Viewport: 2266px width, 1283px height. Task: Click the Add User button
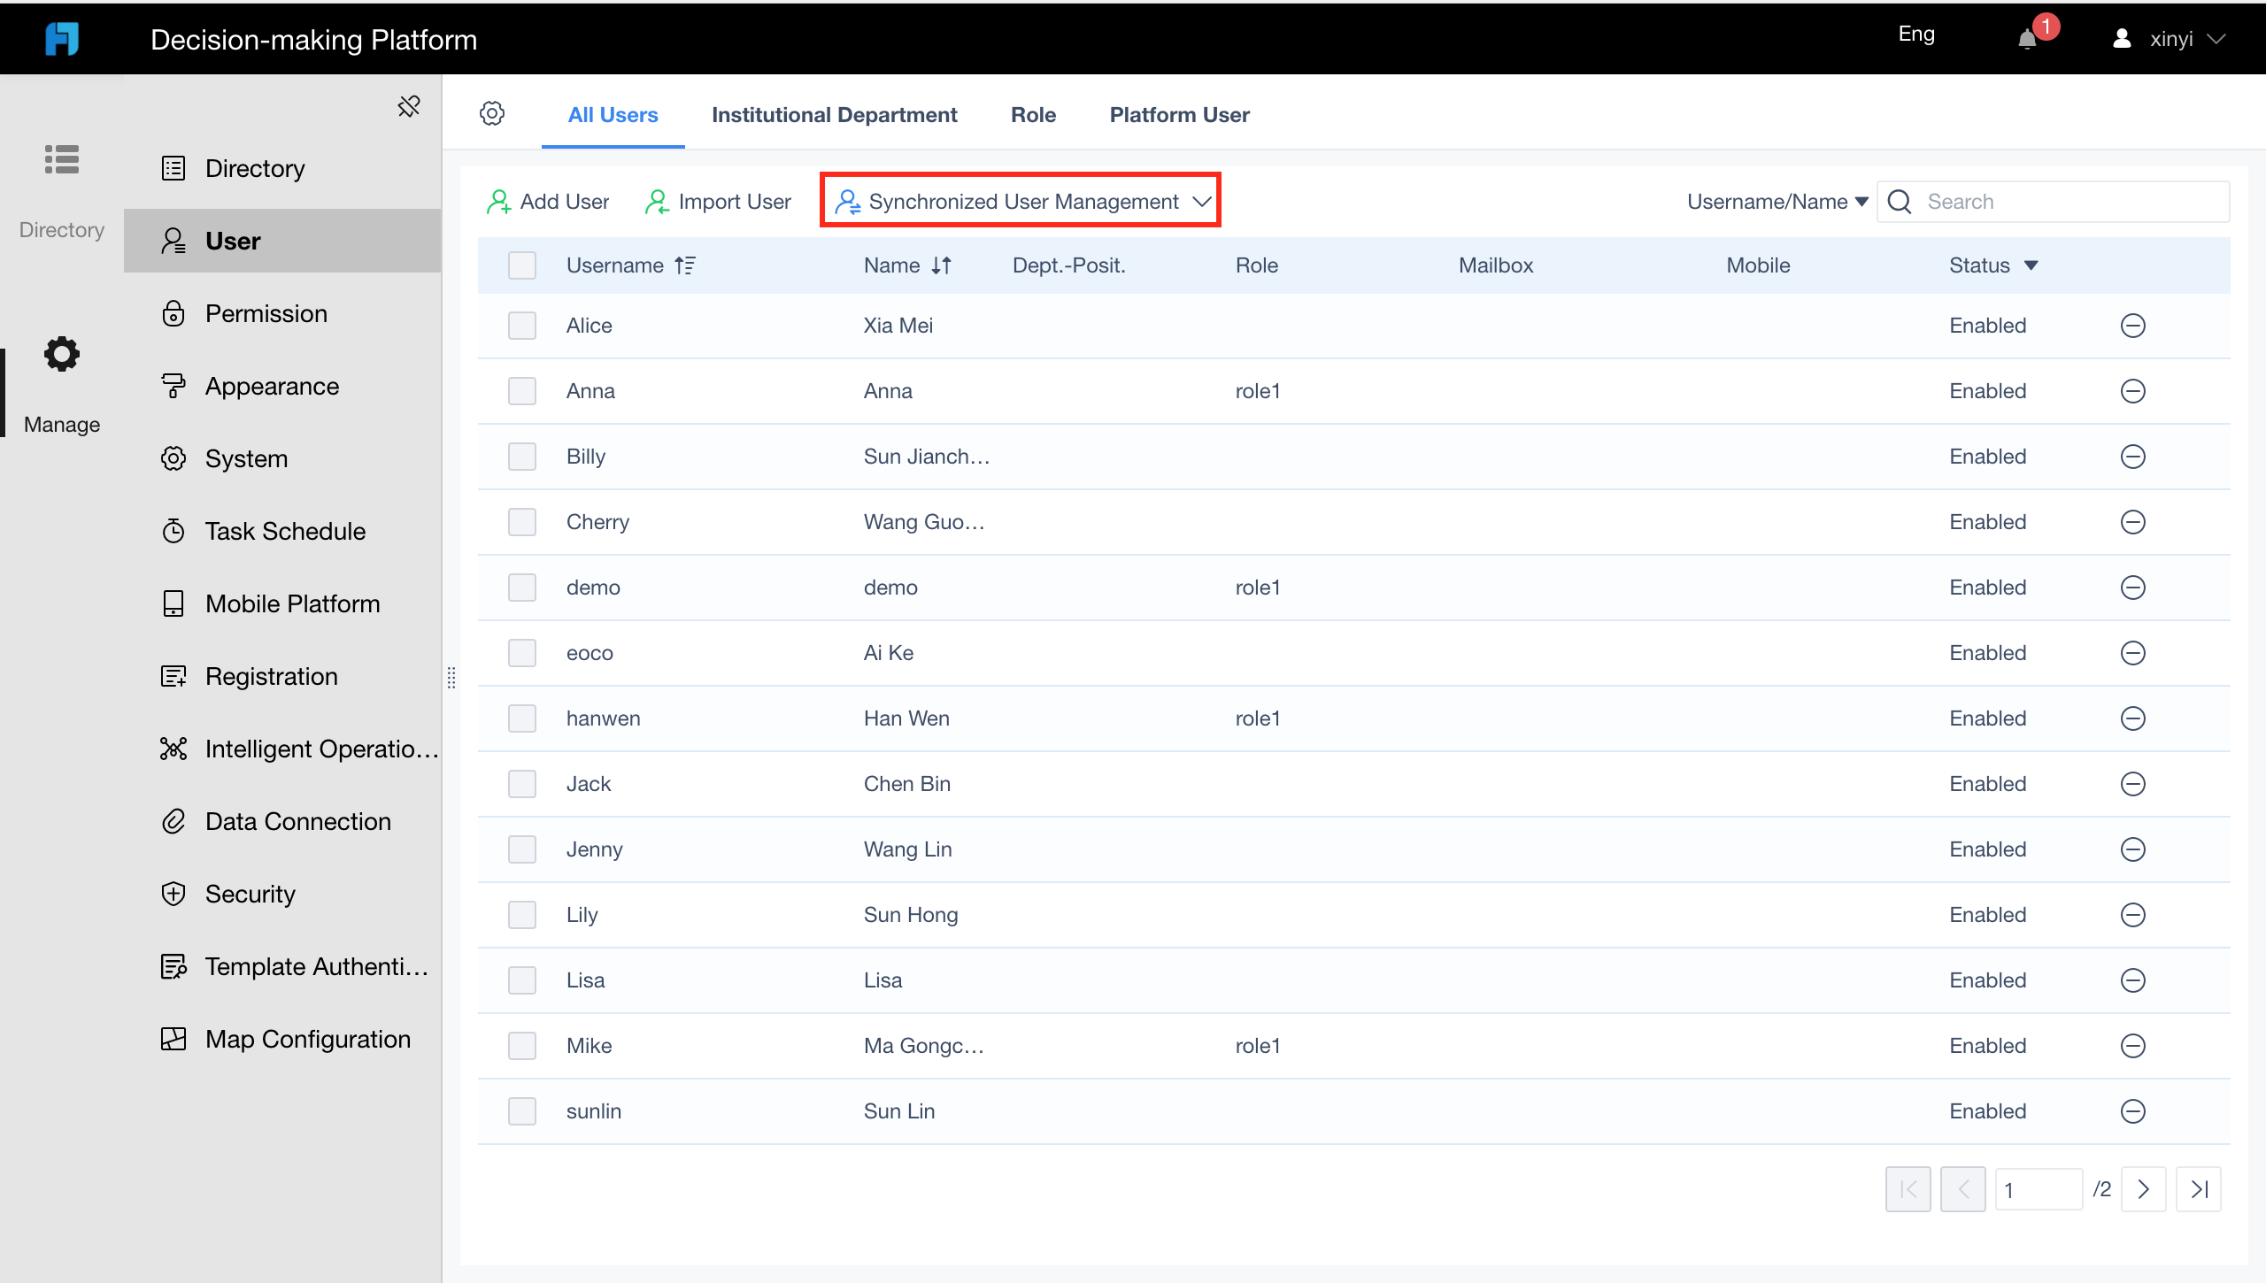pyautogui.click(x=549, y=201)
